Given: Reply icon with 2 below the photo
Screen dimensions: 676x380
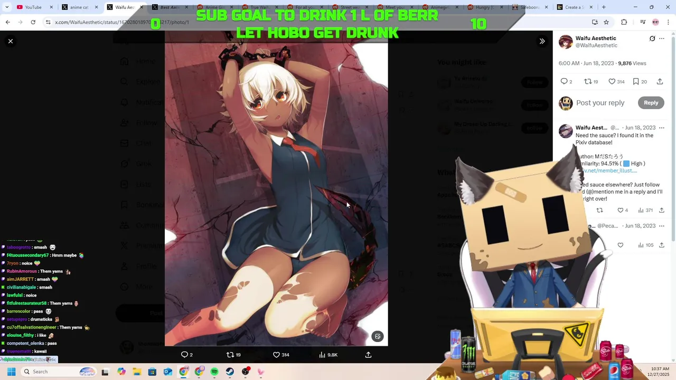Looking at the screenshot, I should point(184,355).
